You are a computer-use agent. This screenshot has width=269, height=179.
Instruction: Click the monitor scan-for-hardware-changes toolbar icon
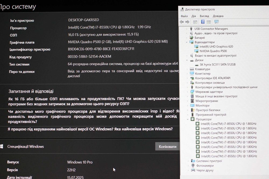pyautogui.click(x=217, y=22)
